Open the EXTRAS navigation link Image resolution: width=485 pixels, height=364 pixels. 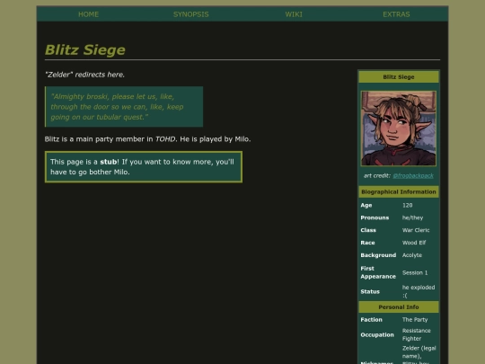(x=396, y=14)
